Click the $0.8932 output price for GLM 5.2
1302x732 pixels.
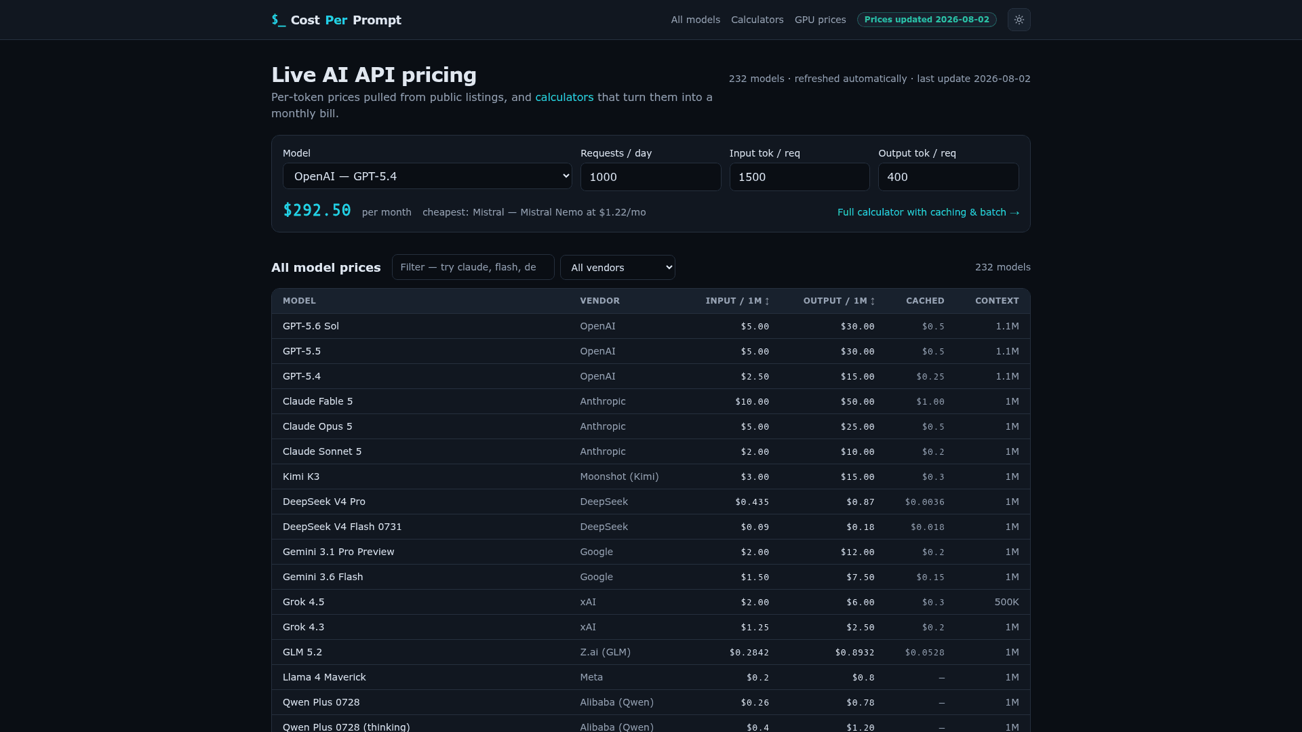854,653
